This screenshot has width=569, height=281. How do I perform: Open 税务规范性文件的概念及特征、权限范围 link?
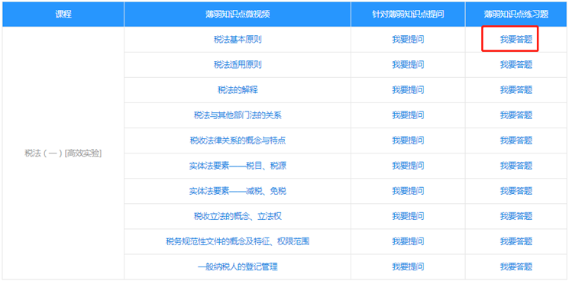point(238,241)
